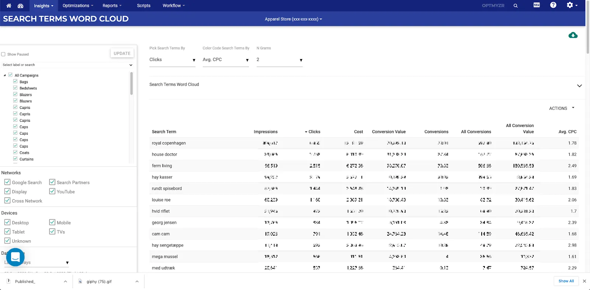The width and height of the screenshot is (590, 290).
Task: Open the Optimizations menu
Action: coord(78,6)
